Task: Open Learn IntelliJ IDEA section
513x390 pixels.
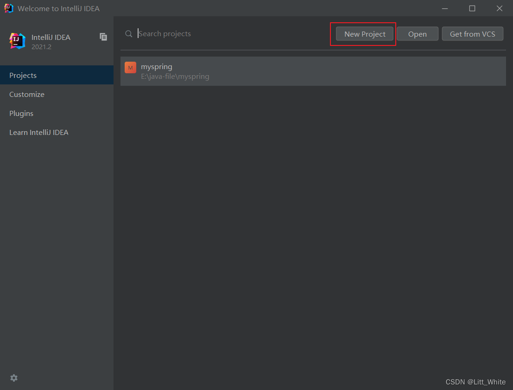Action: pyautogui.click(x=57, y=132)
